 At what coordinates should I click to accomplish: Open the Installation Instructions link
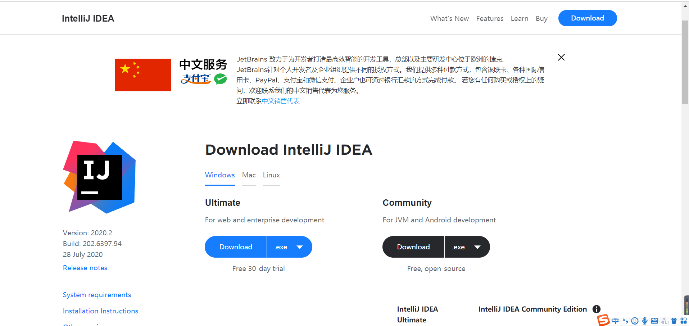click(x=100, y=311)
